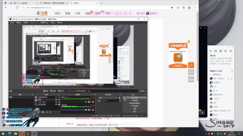Open Edge tab actions menu icon
The image size is (243, 136).
pyautogui.click(x=6, y=3)
